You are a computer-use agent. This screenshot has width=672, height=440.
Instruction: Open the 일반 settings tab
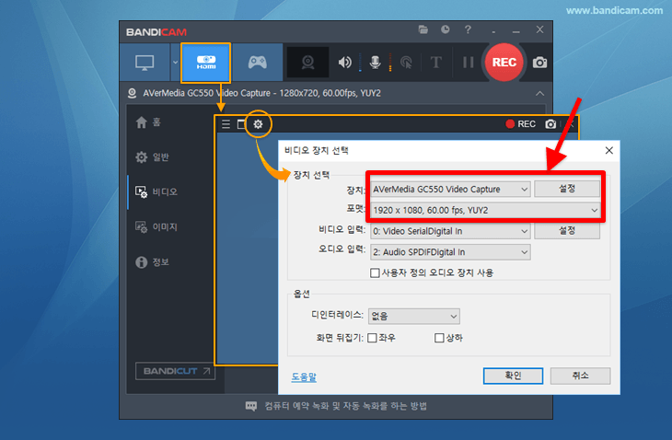click(x=153, y=157)
